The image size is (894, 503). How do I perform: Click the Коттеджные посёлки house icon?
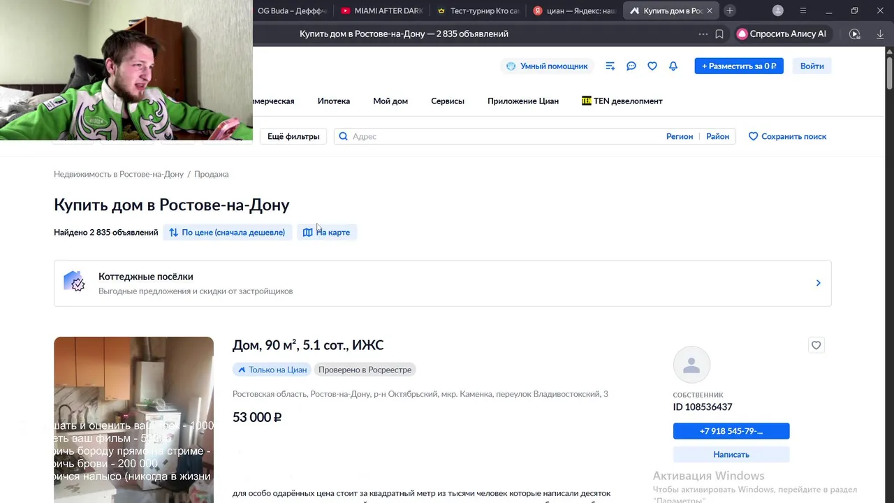pyautogui.click(x=75, y=282)
